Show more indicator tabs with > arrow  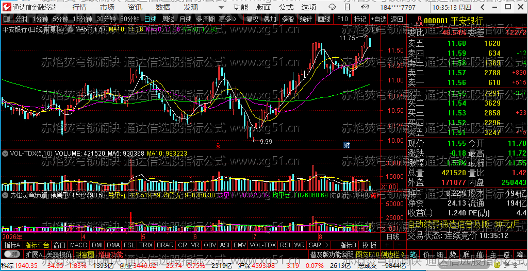click(x=326, y=245)
